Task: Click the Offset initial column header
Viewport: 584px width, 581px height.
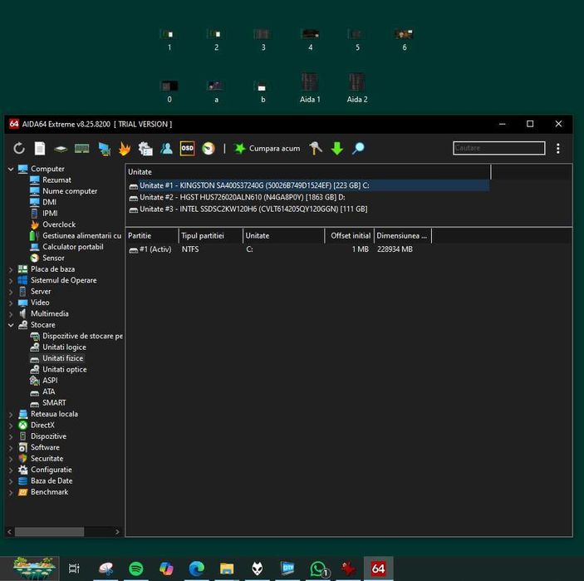Action: [x=350, y=236]
